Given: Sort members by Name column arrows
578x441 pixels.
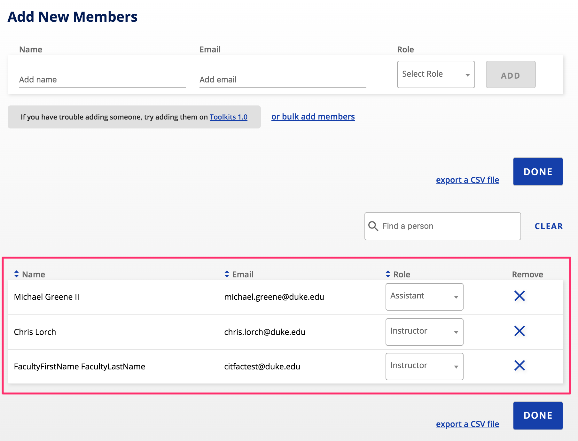Looking at the screenshot, I should (x=17, y=274).
